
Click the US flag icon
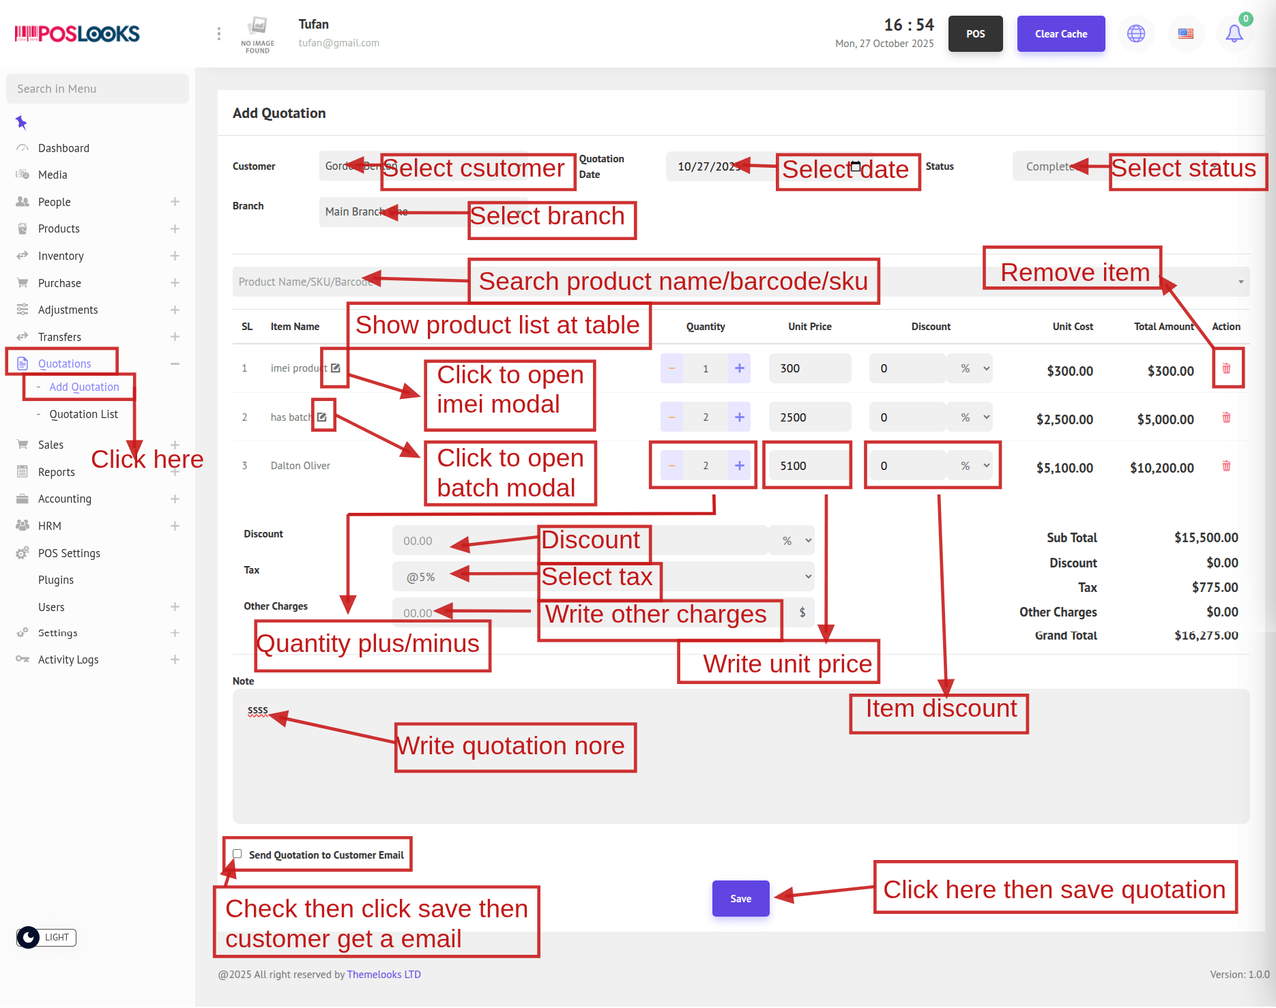point(1186,33)
